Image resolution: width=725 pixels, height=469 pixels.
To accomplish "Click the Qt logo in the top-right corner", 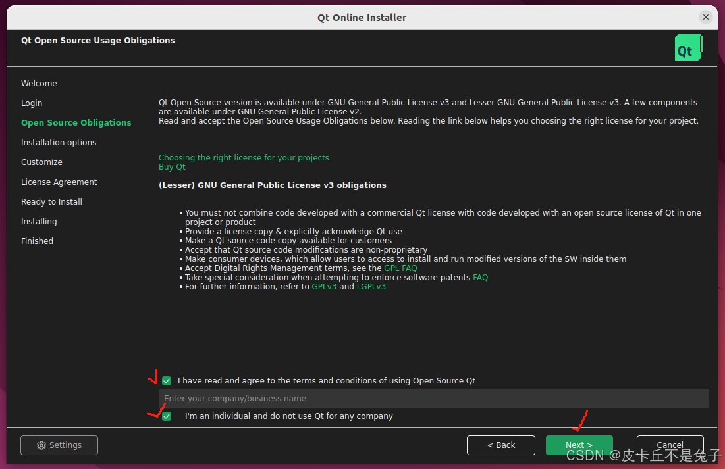I will 687,47.
